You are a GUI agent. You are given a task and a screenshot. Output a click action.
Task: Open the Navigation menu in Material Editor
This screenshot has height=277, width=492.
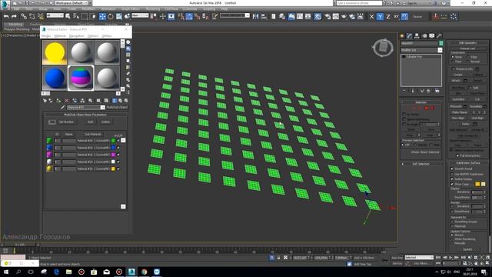click(77, 36)
